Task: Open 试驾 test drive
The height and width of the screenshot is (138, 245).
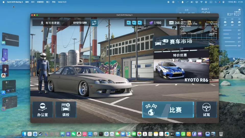Action: pyautogui.click(x=206, y=110)
